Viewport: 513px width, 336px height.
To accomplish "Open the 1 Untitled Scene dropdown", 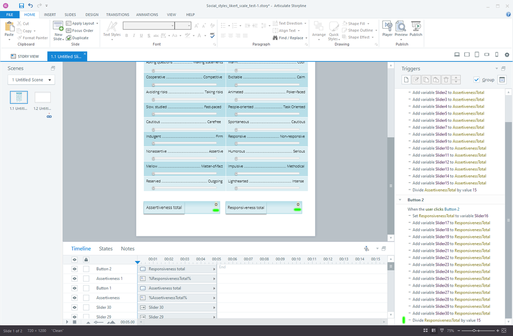I will click(x=32, y=80).
